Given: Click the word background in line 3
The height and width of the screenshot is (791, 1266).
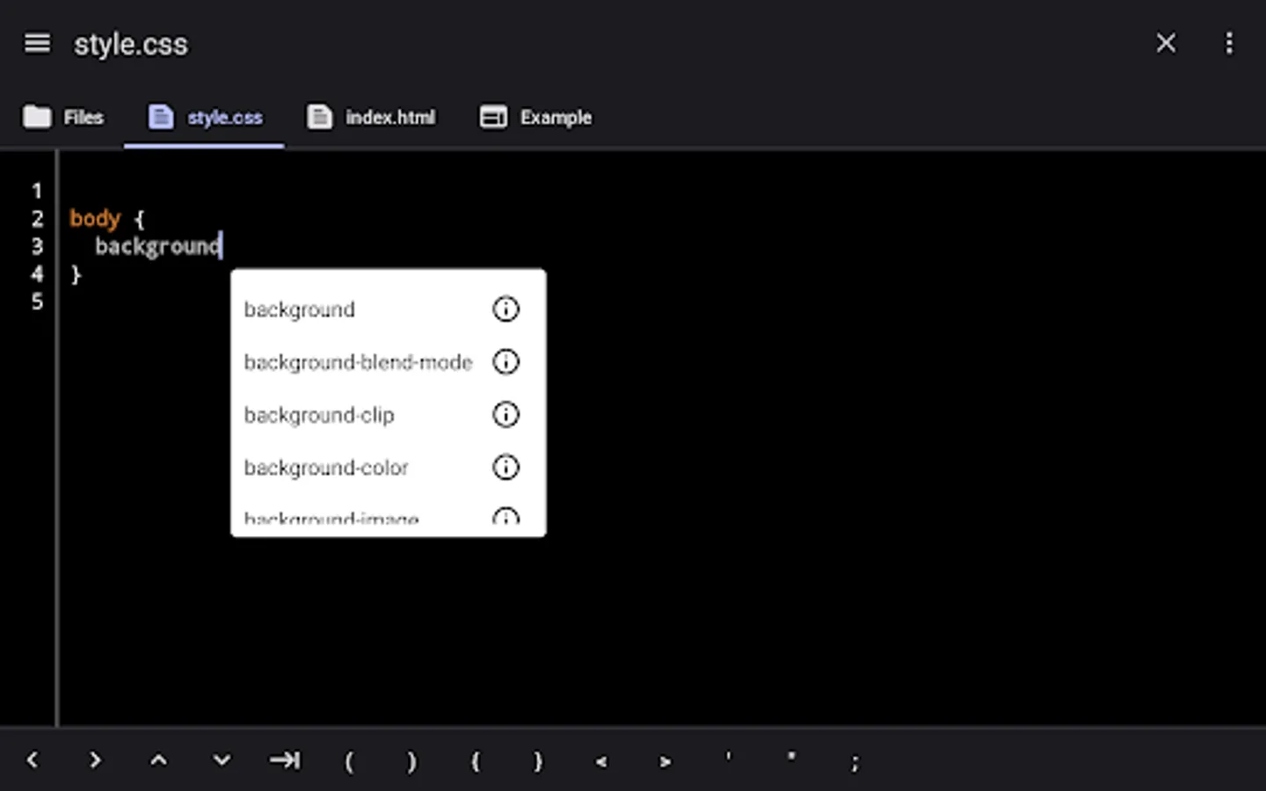Looking at the screenshot, I should point(157,246).
